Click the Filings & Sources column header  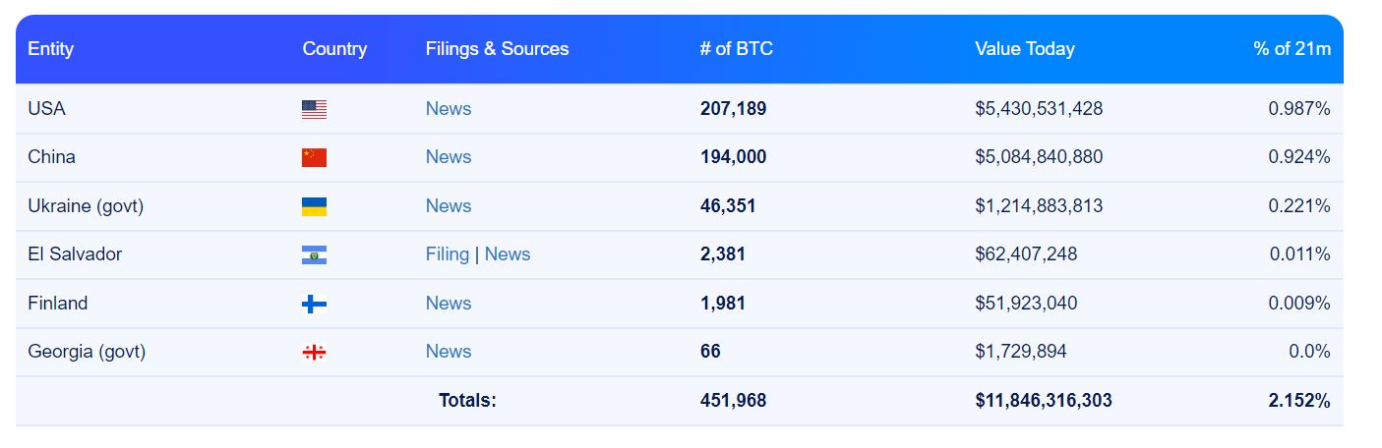(497, 49)
